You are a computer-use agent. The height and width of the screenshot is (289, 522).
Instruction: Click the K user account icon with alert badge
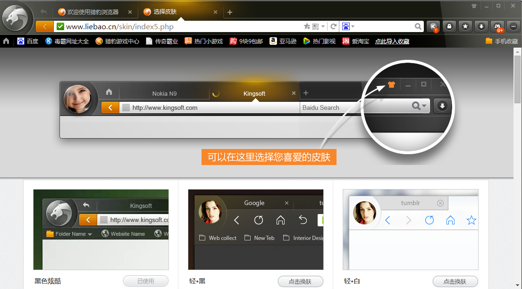point(433,26)
